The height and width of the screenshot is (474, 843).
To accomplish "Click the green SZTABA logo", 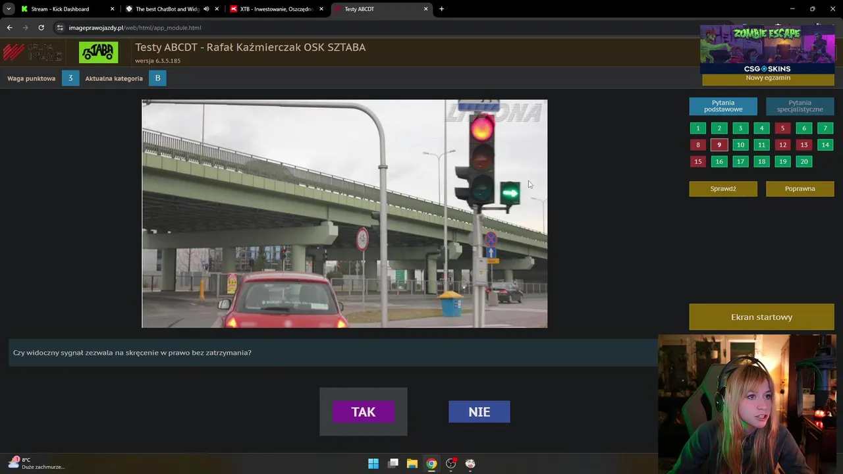I will pos(98,53).
